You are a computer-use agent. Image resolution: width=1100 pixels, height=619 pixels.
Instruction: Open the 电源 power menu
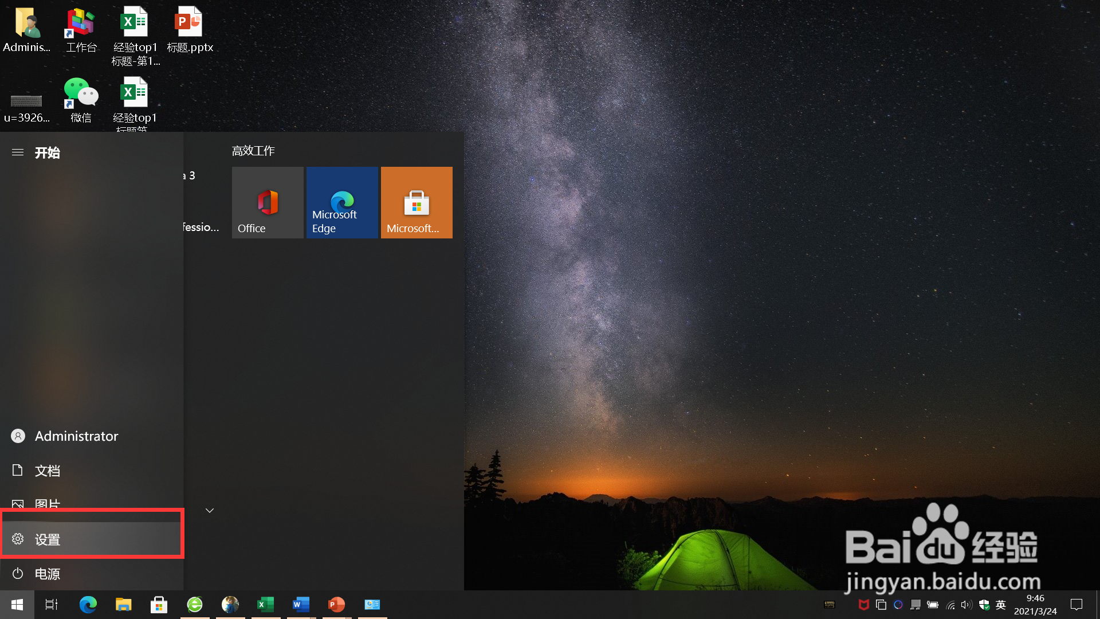coord(48,574)
